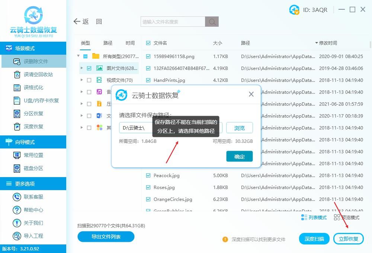372x253 pixels.
Task: Select the HandPrints.jpg file name
Action: point(169,80)
